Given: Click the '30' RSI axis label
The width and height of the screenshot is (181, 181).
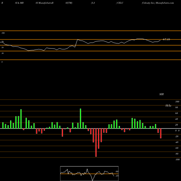Looking at the screenshot, I should coord(3,53).
